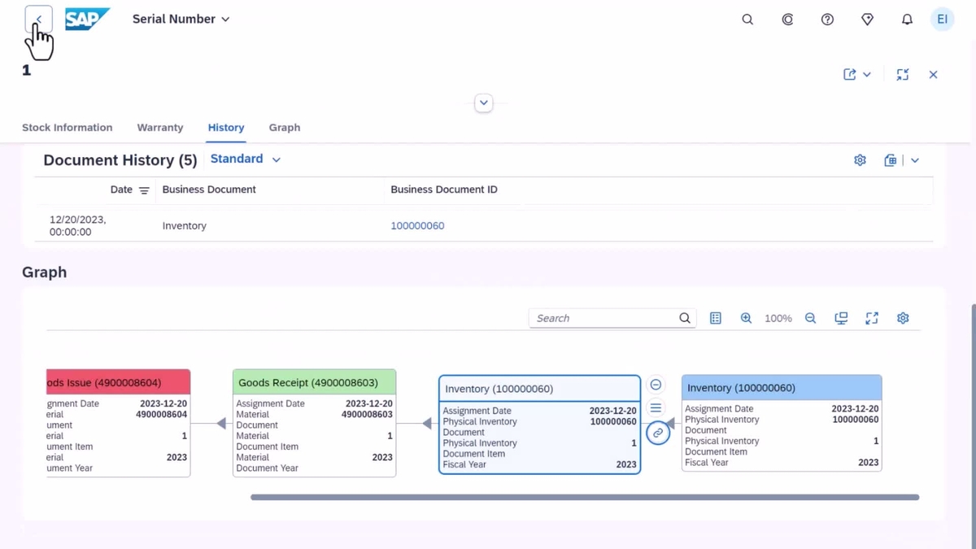The width and height of the screenshot is (976, 549).
Task: Open business document 100000060 link
Action: 417,225
